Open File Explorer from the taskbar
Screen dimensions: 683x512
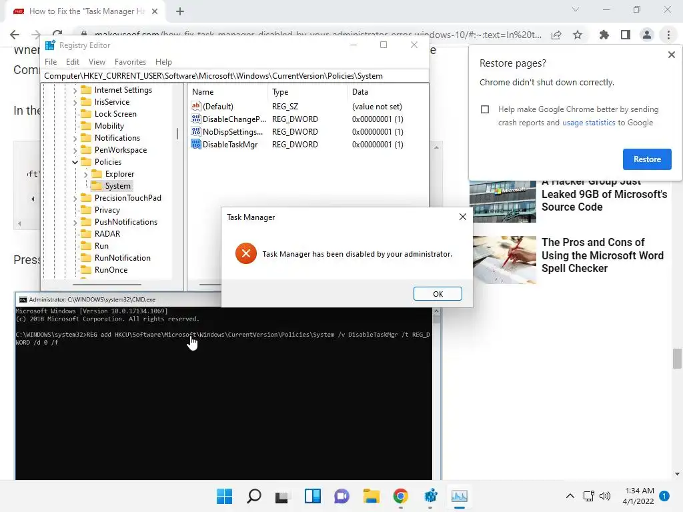pyautogui.click(x=371, y=496)
